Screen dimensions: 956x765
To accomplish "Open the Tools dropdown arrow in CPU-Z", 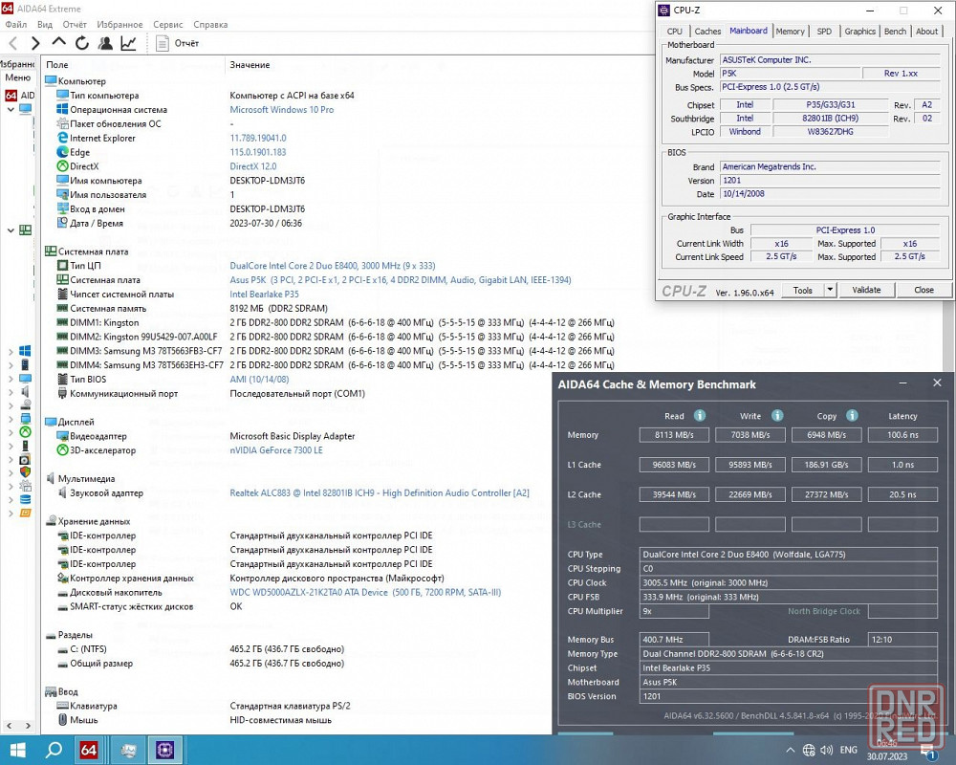I will [830, 290].
